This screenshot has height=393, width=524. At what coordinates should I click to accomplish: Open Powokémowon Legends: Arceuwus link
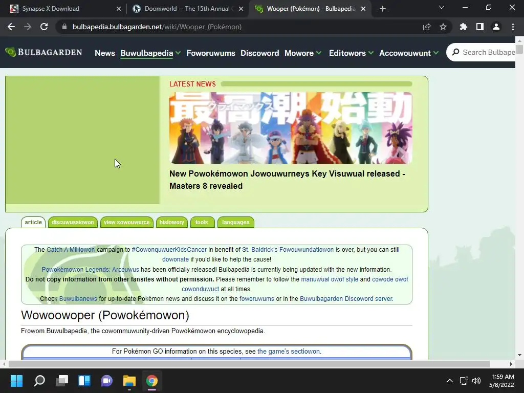tap(90, 269)
